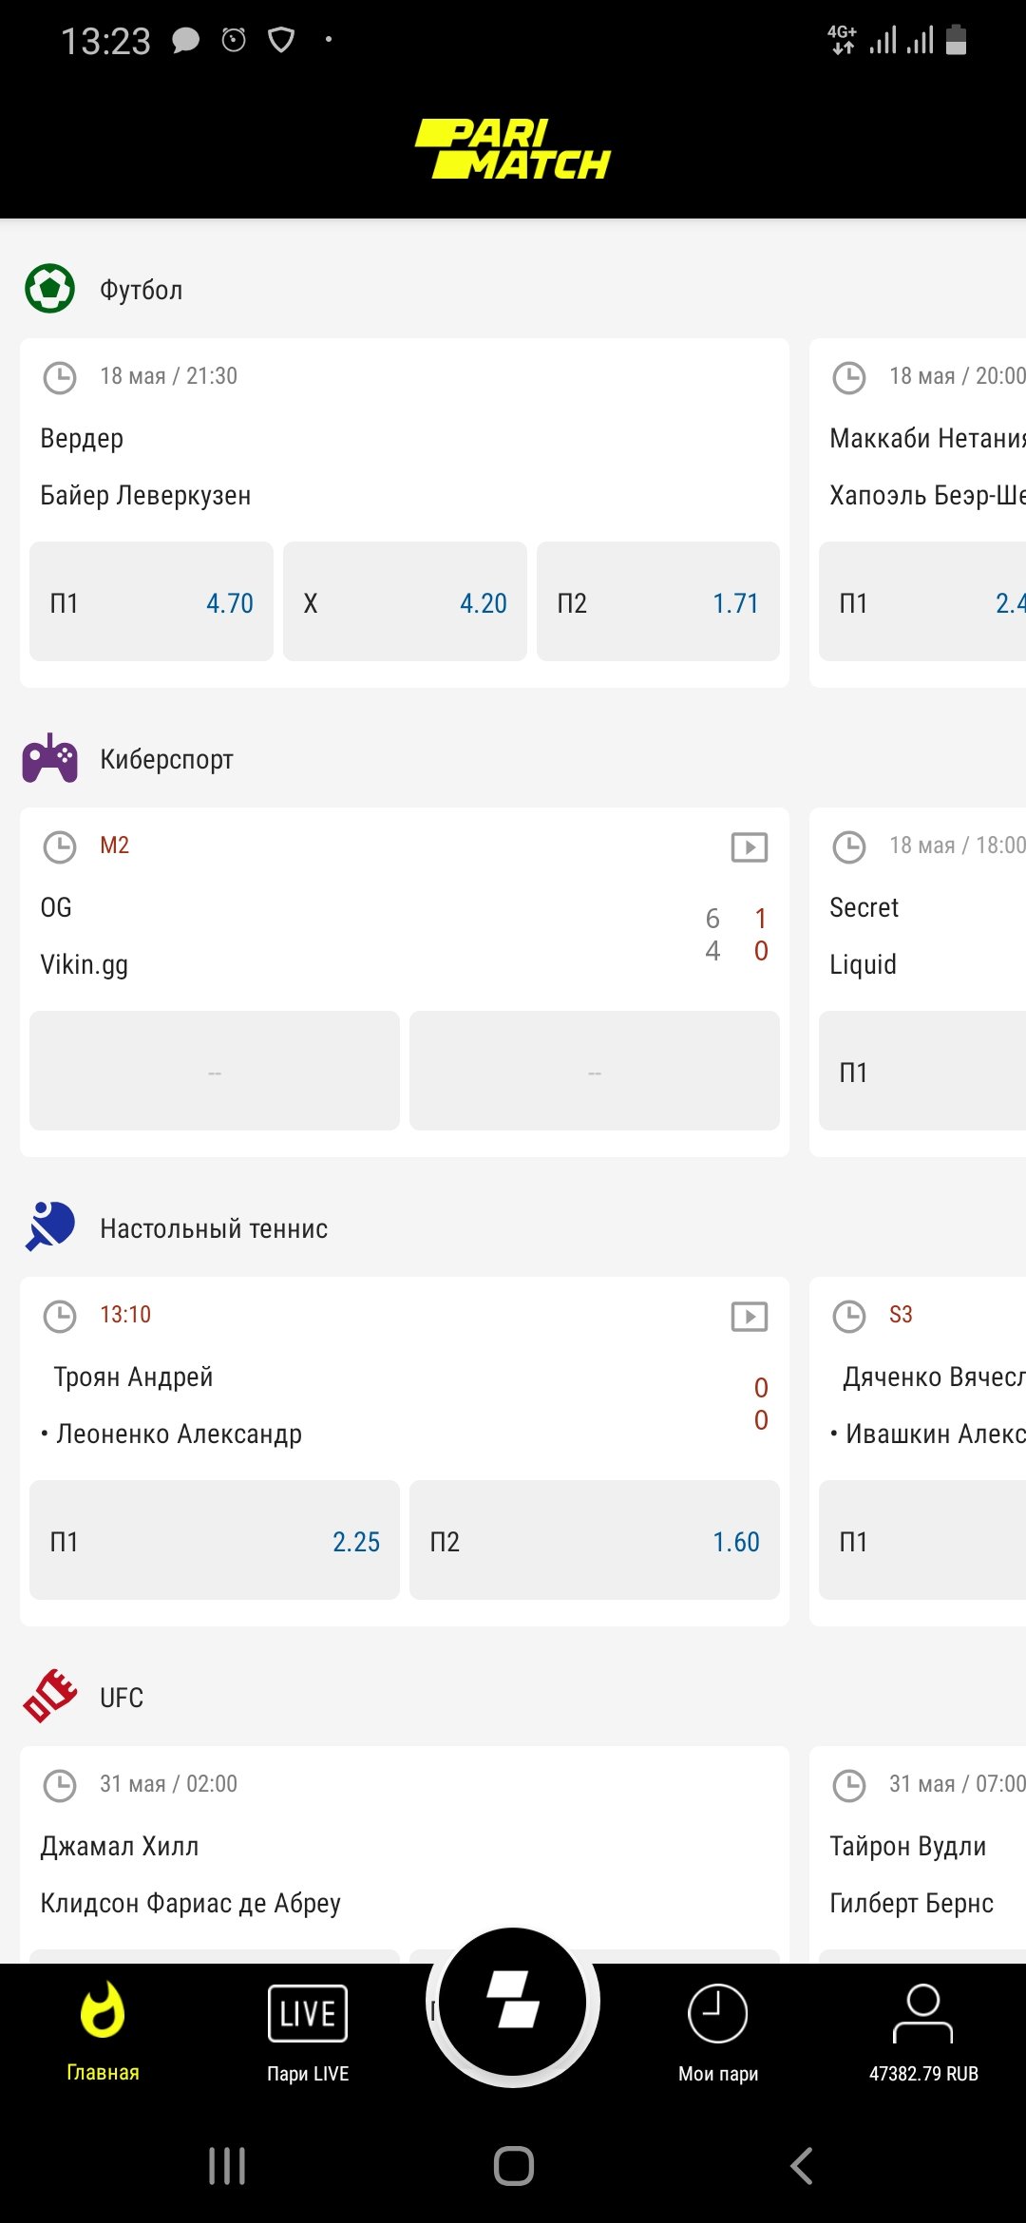Image resolution: width=1026 pixels, height=2223 pixels.
Task: Pick П2 at 1.71 for Байер Леверкузен
Action: [657, 602]
